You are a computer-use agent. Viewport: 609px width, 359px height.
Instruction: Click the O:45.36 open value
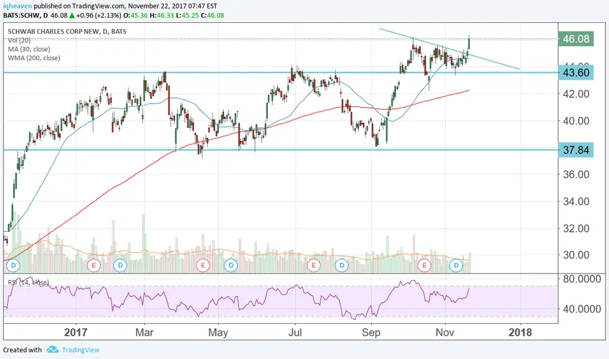135,16
